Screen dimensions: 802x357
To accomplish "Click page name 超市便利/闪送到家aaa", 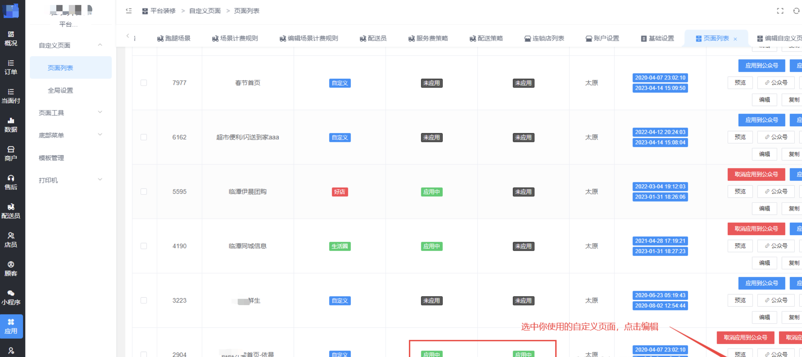I will 247,137.
